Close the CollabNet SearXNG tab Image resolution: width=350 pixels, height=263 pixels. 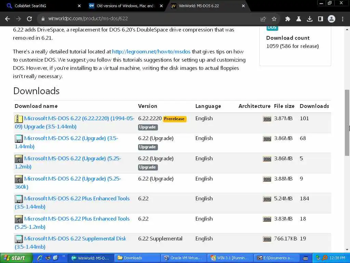coord(79,6)
